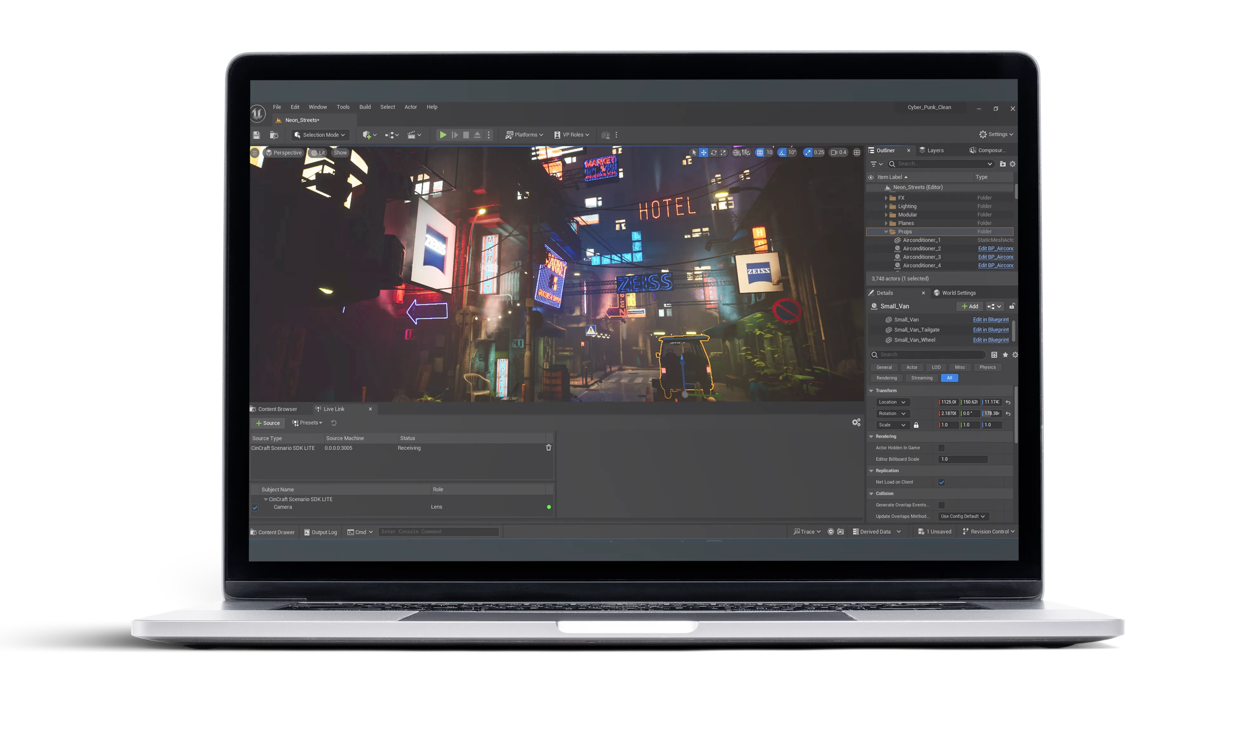Screen dimensions: 1240x732
Task: Open viewport layout four-pane icon
Action: 856,152
